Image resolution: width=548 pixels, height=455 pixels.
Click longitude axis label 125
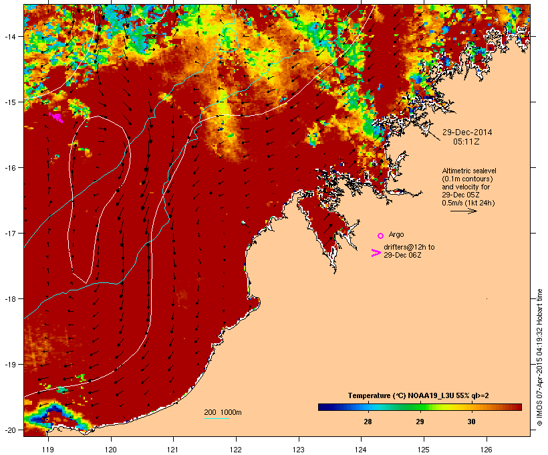point(424,450)
